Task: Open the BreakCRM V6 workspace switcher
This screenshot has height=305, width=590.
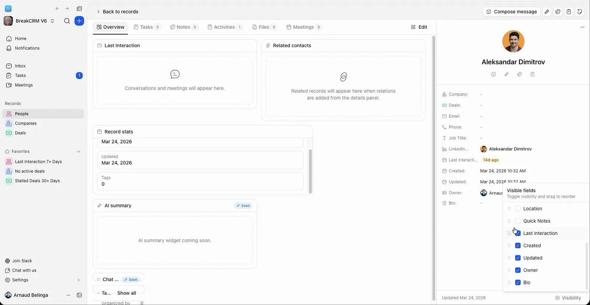Action: [29, 21]
